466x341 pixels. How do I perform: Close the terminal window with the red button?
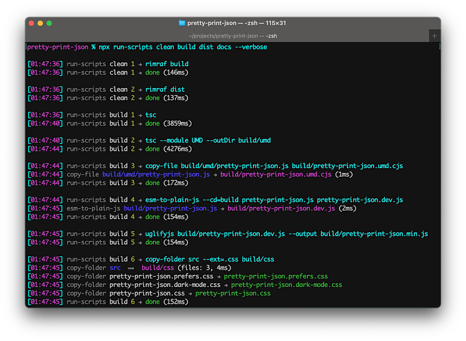click(31, 23)
